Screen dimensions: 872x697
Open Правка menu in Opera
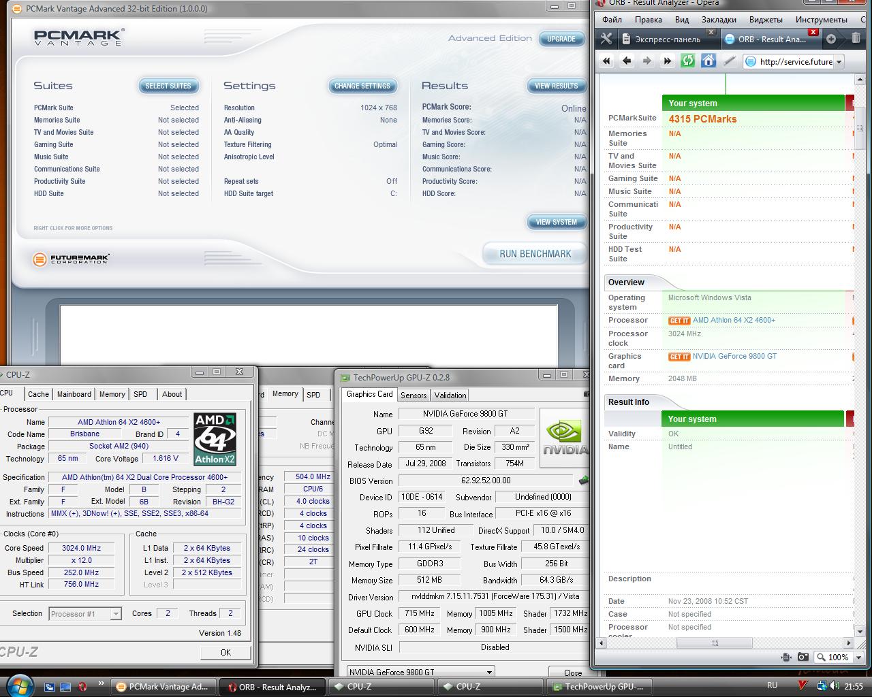(x=648, y=20)
